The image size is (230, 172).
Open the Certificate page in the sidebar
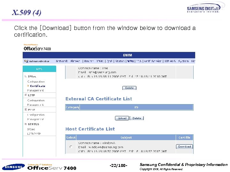pyautogui.click(x=38, y=86)
